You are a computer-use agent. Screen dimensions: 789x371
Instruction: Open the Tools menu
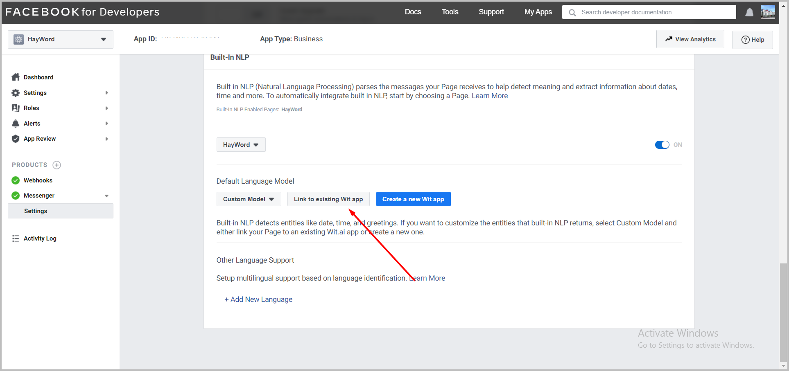click(x=450, y=12)
